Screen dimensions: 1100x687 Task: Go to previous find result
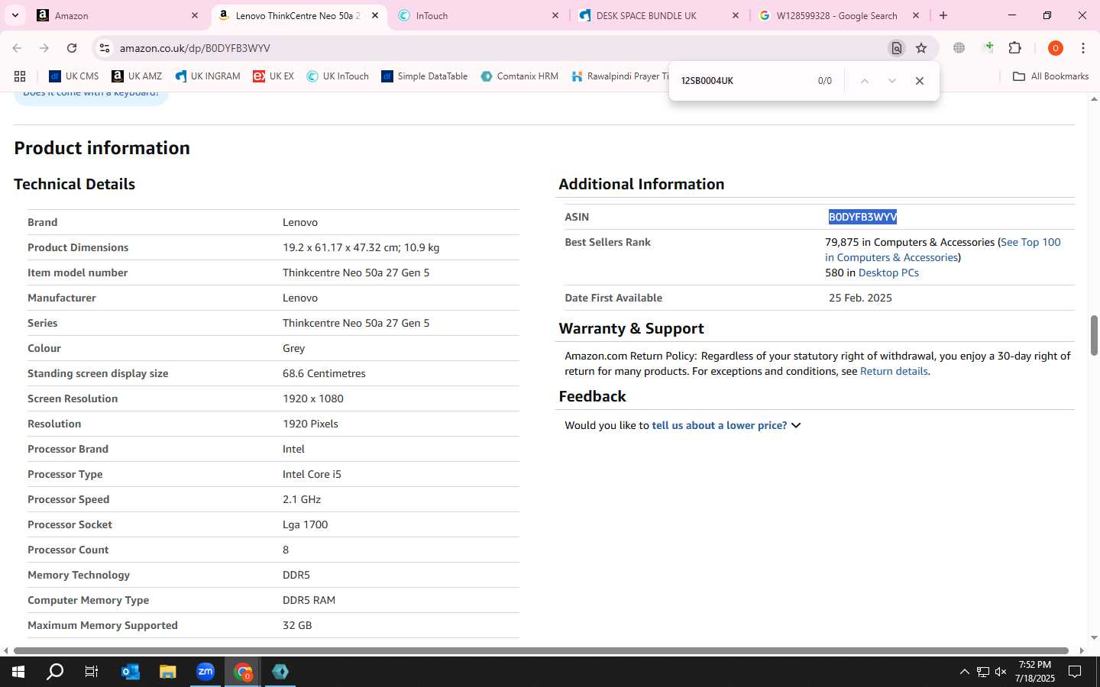(x=864, y=81)
